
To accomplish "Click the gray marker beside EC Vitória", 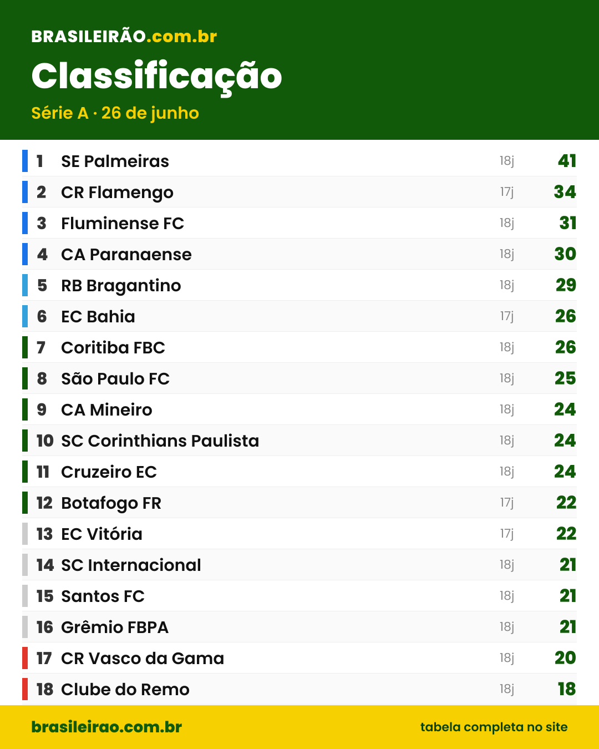I will point(25,534).
